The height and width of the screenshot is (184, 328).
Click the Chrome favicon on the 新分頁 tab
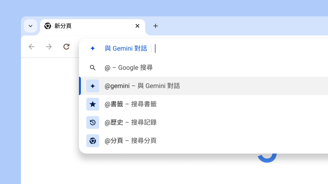coord(48,26)
